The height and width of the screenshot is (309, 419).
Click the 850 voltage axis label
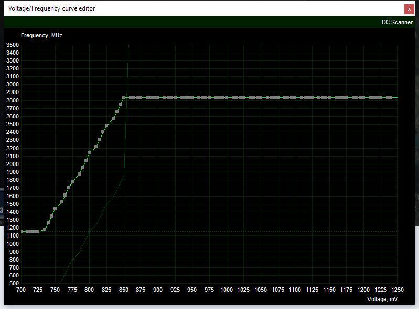point(124,290)
